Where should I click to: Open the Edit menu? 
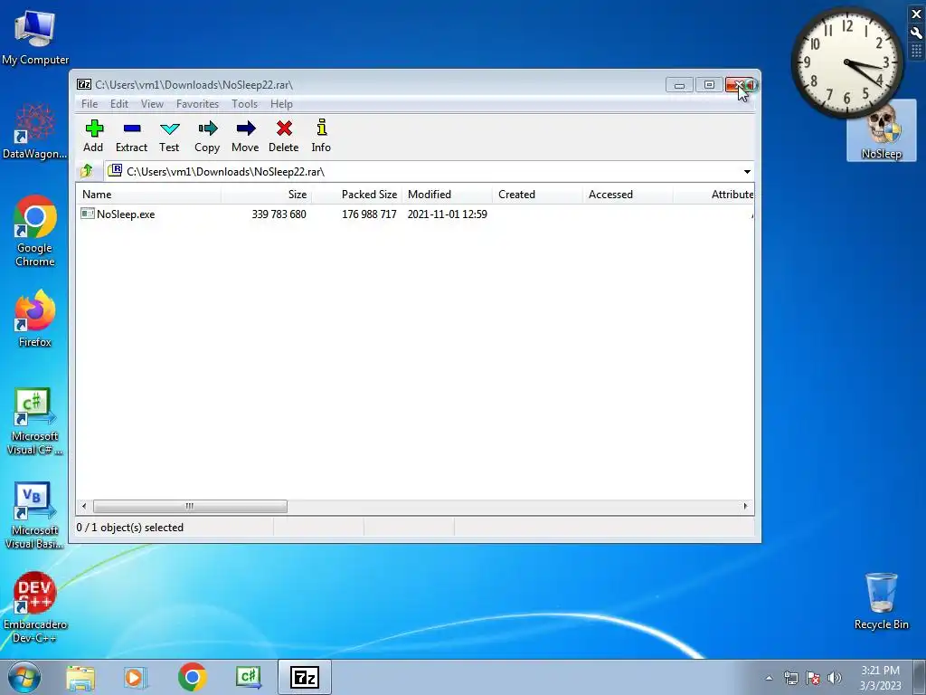(x=118, y=103)
